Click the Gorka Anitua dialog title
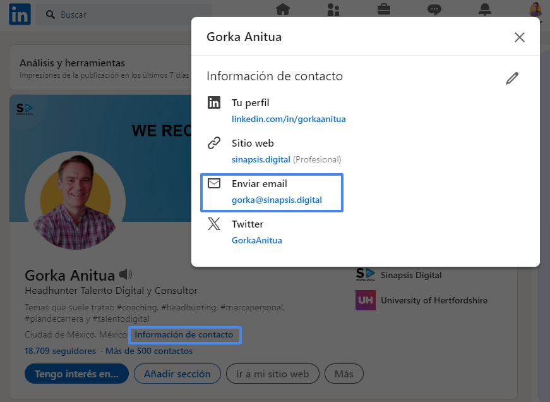Viewport: 550px width, 402px height. [244, 37]
